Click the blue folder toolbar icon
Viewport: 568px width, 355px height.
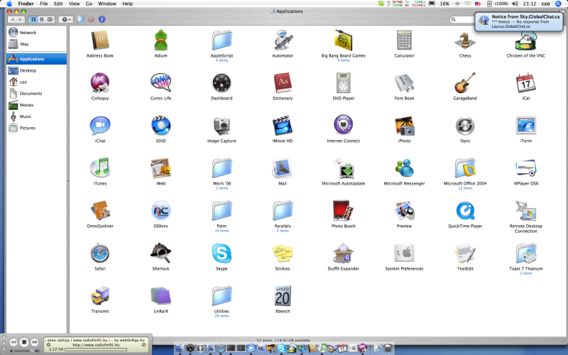pyautogui.click(x=80, y=19)
